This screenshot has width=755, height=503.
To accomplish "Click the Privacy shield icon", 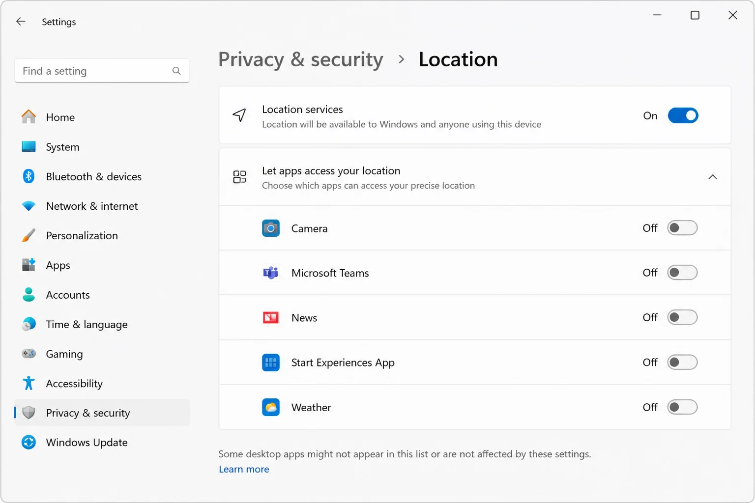I will tap(29, 413).
